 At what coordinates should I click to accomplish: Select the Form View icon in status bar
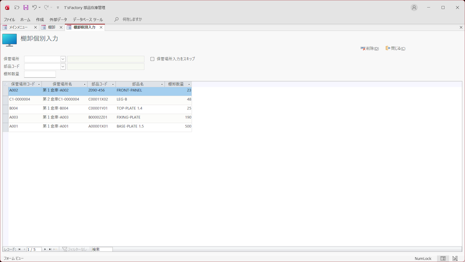click(x=443, y=259)
